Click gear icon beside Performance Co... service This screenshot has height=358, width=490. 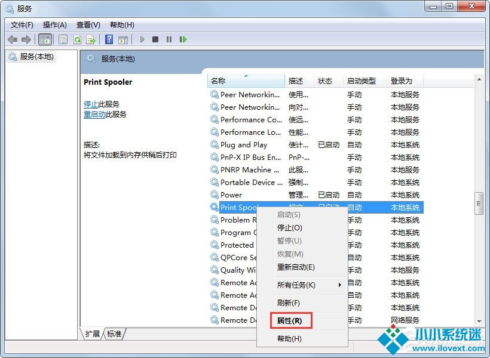pos(214,119)
